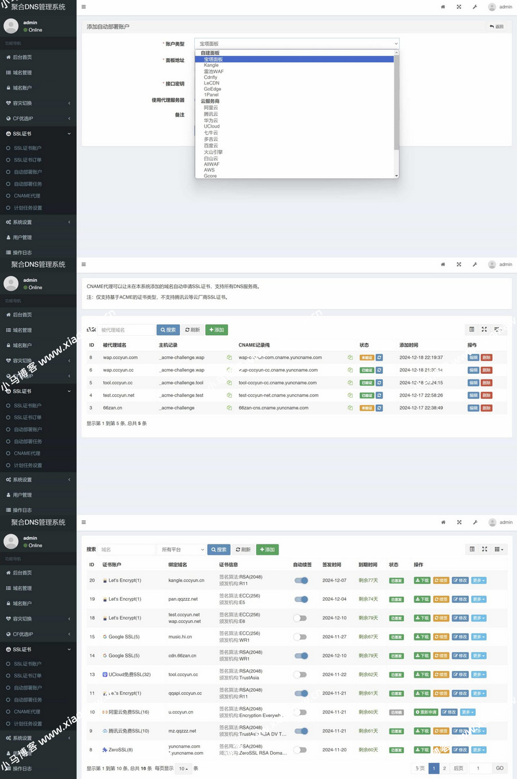Select 阿里云 from the account type list
The image size is (517, 779).
click(x=211, y=108)
